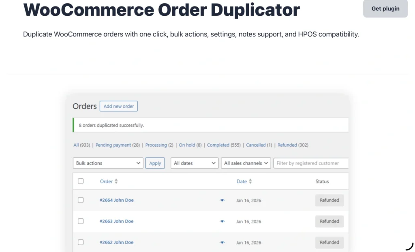Show Refunded orders filter
The height and width of the screenshot is (252, 415).
(x=287, y=145)
